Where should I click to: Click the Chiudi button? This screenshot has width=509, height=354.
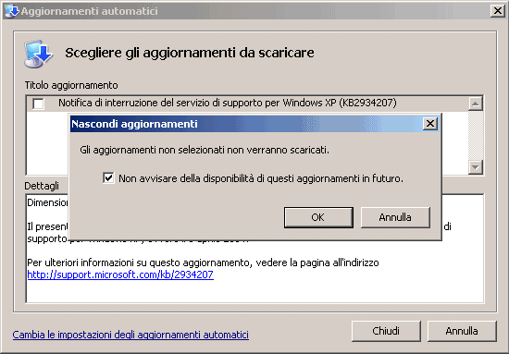coord(386,331)
